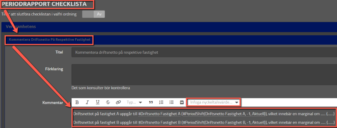Screen dimensions: 337x128
Task: Click the '#Driftsnetto Fastighet A' key value tag
Action: click(159, 114)
